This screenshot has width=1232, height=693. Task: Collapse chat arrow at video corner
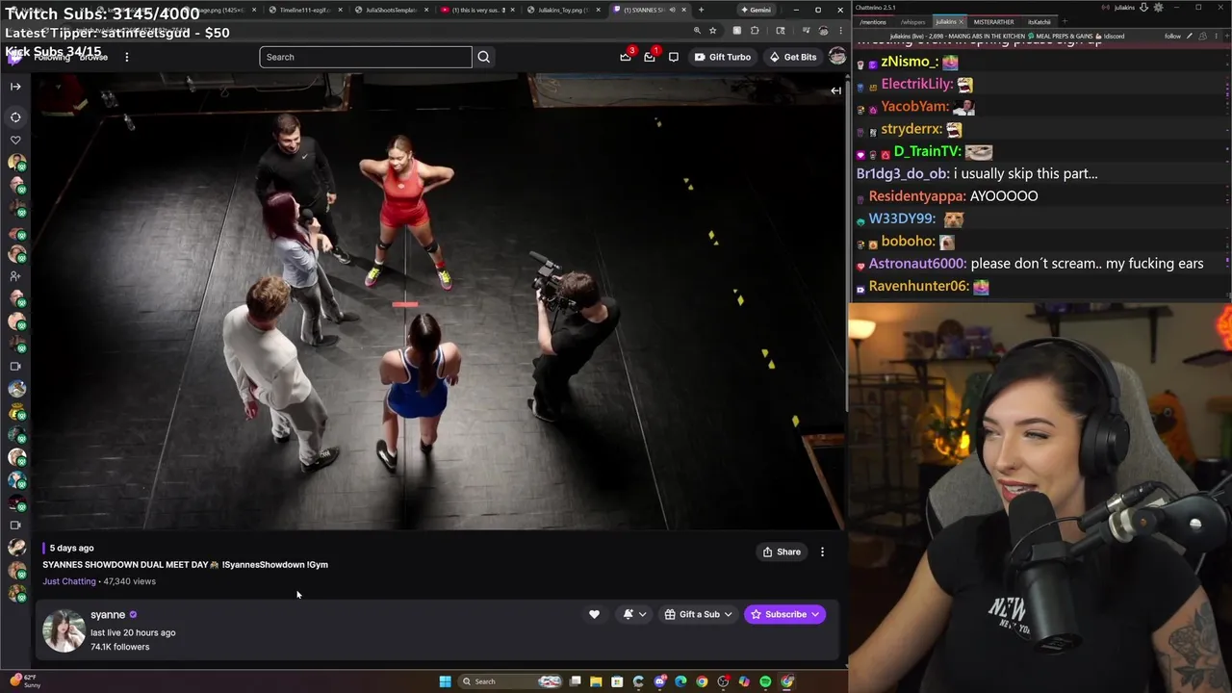[x=835, y=90]
